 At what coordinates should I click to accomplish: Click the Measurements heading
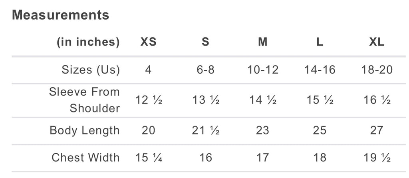tap(61, 15)
